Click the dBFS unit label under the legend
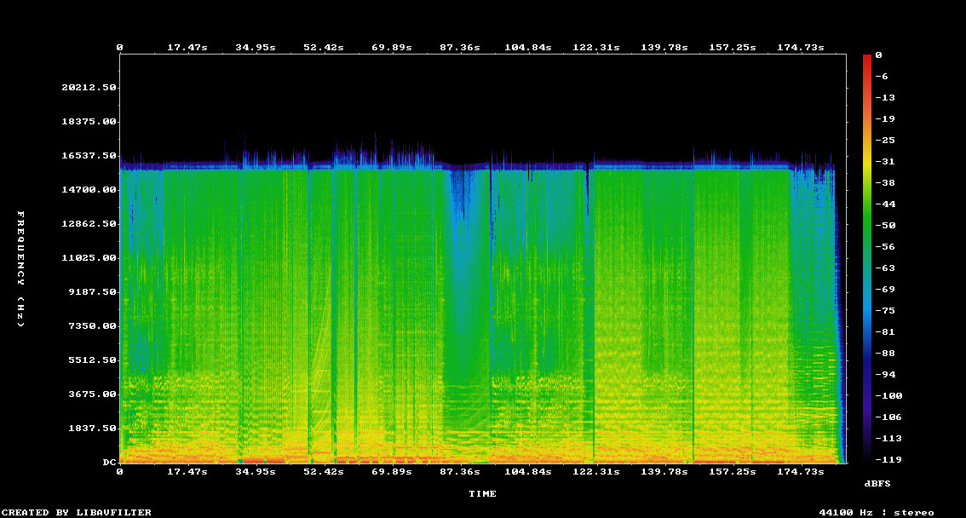 (877, 483)
